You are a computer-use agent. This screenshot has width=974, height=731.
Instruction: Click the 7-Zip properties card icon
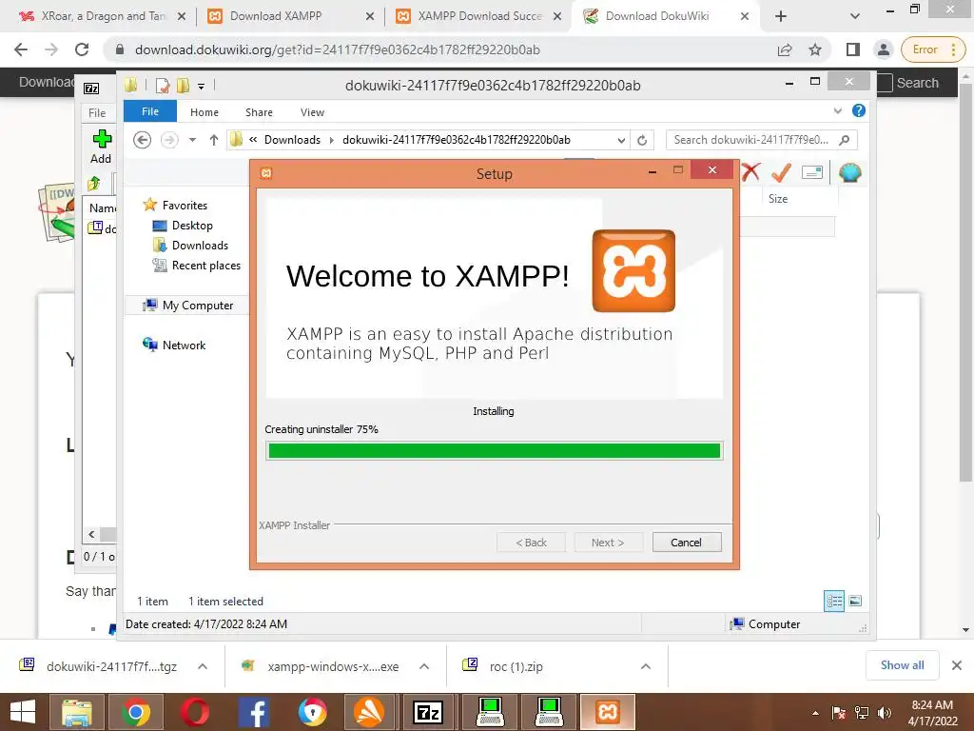tap(812, 172)
